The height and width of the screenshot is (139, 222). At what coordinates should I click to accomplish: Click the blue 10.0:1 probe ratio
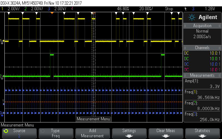[215, 64]
